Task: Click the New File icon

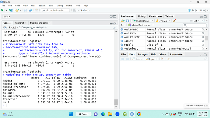Action: pyautogui.click(x=2, y=10)
